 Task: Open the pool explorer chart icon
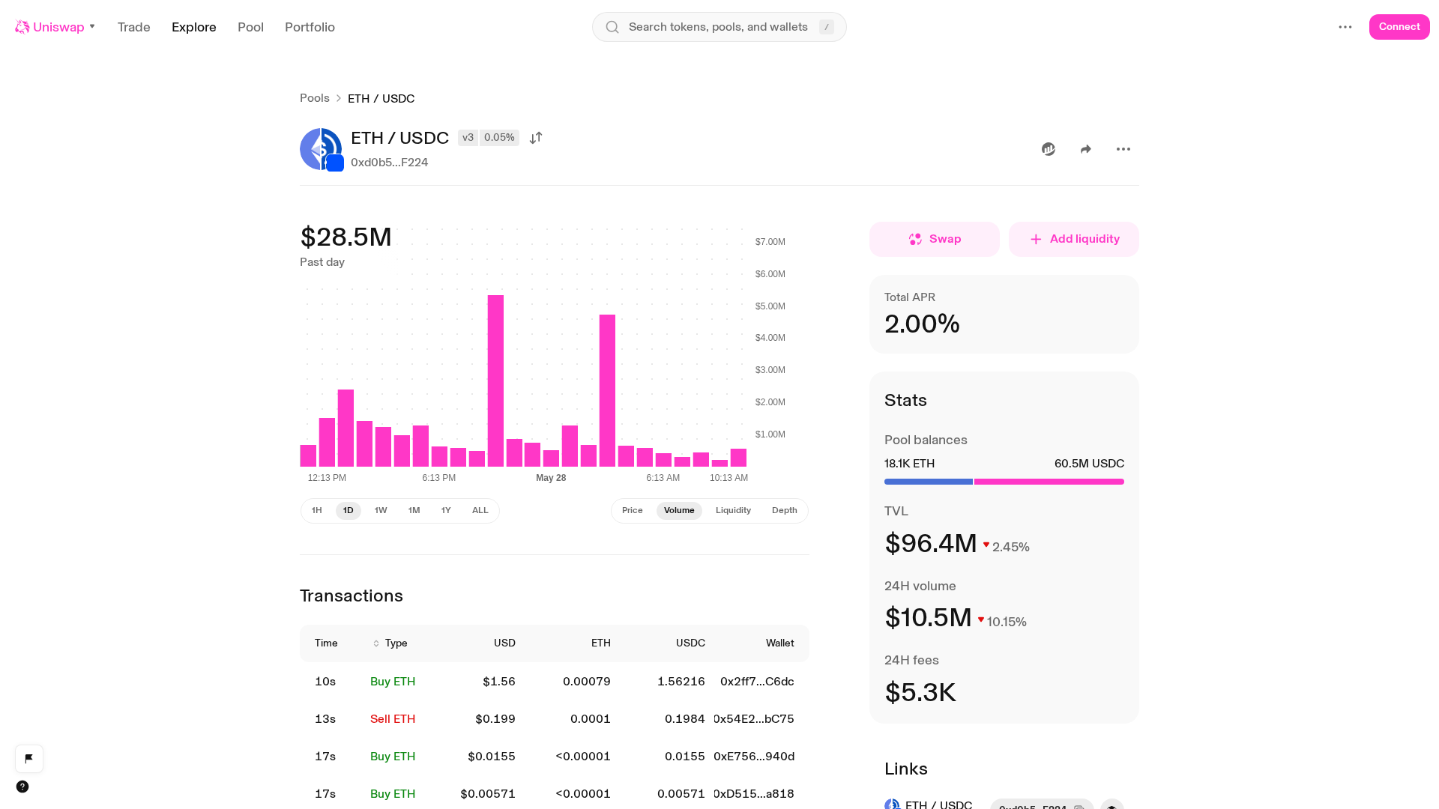(1049, 149)
